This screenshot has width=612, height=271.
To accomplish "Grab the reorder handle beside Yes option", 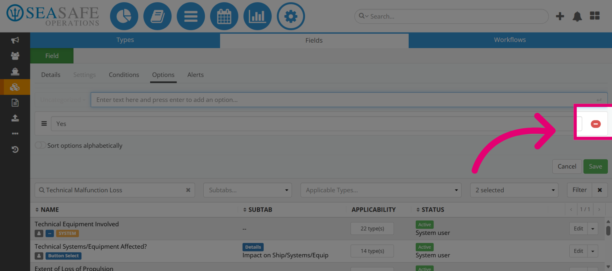I will [x=44, y=124].
